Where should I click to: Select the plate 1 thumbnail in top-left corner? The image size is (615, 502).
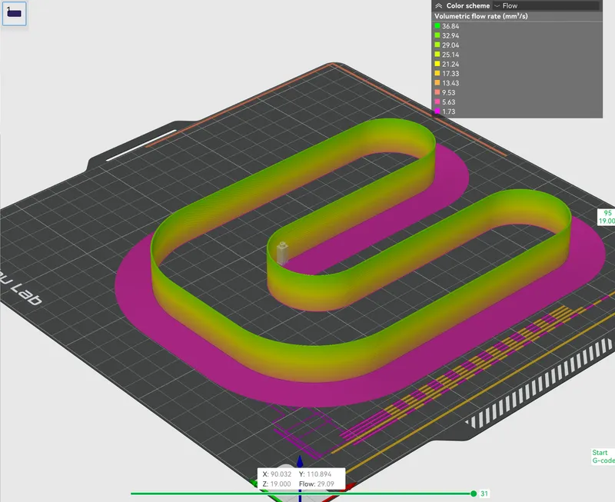click(x=13, y=13)
